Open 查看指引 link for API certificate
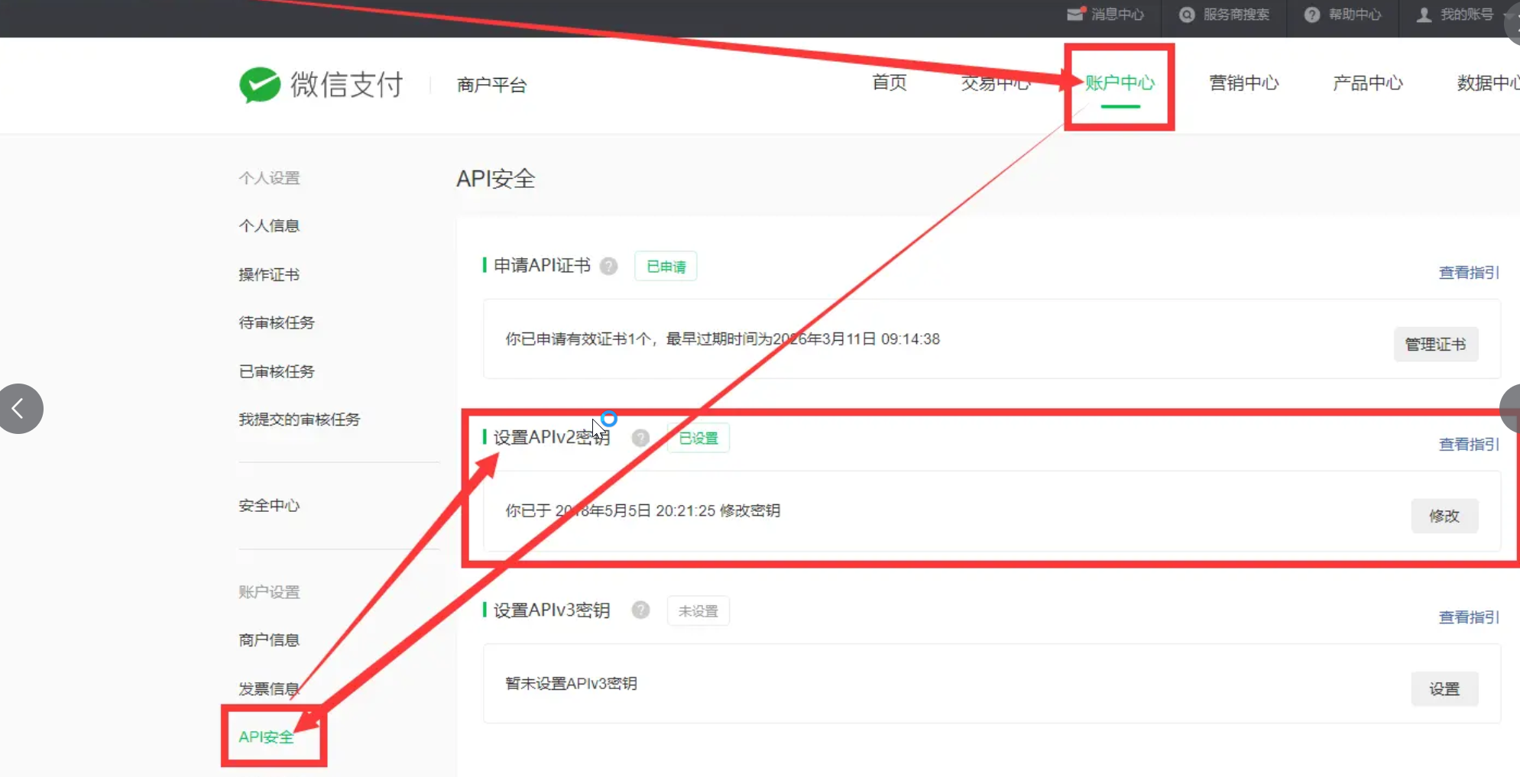 point(1468,273)
